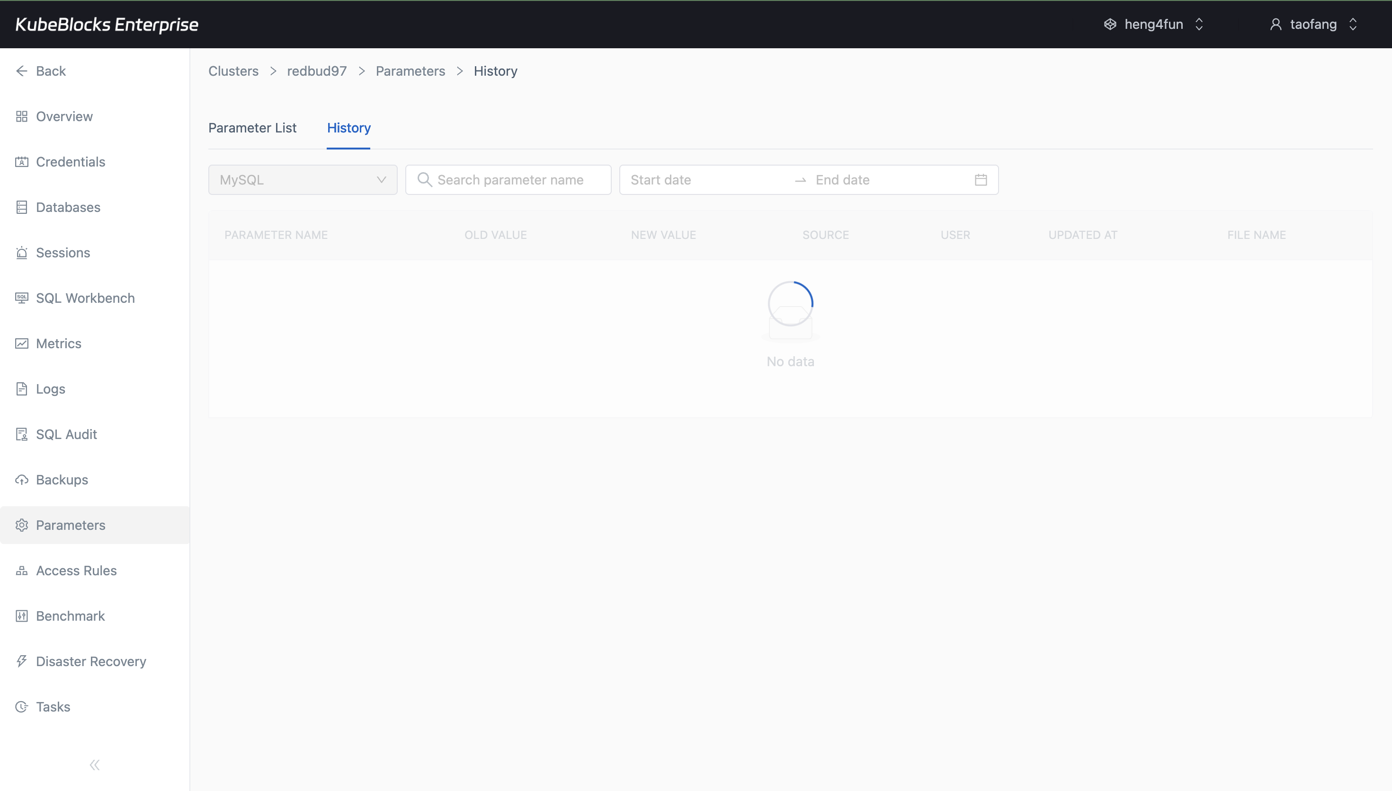This screenshot has height=791, width=1392.
Task: Click the Overview grid icon in sidebar
Action: (x=22, y=116)
